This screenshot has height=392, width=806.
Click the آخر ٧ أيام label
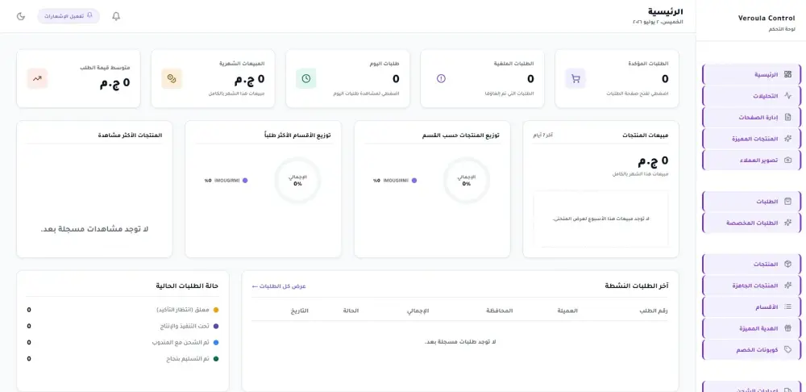point(542,136)
